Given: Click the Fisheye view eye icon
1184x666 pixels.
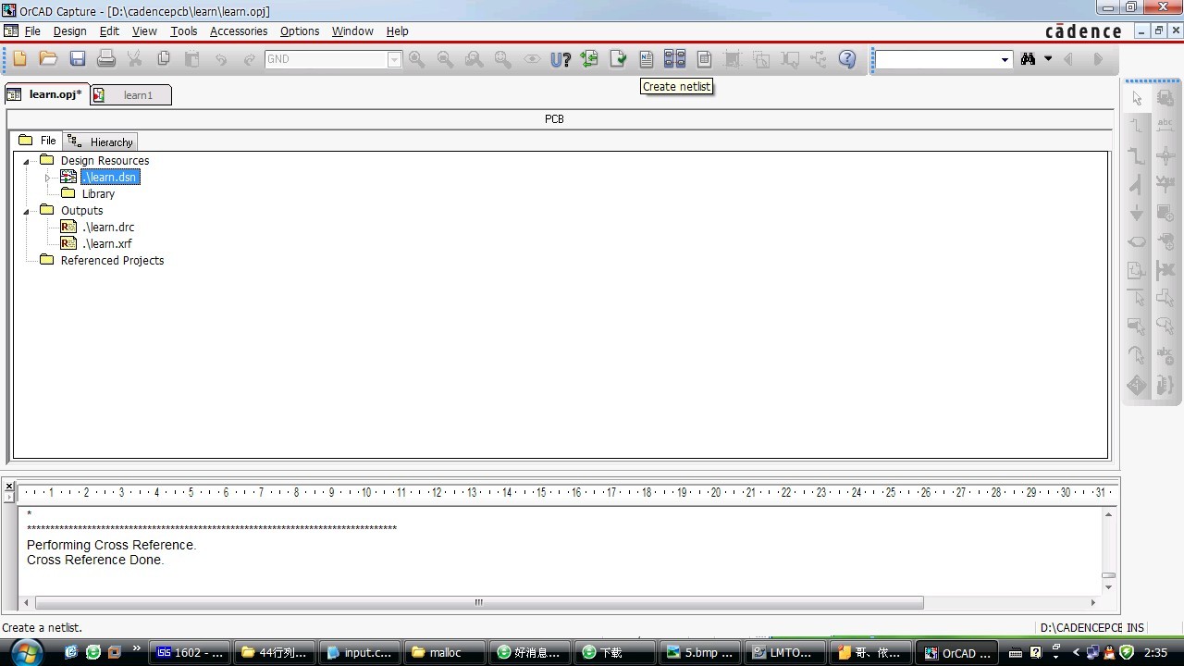Looking at the screenshot, I should tap(532, 59).
